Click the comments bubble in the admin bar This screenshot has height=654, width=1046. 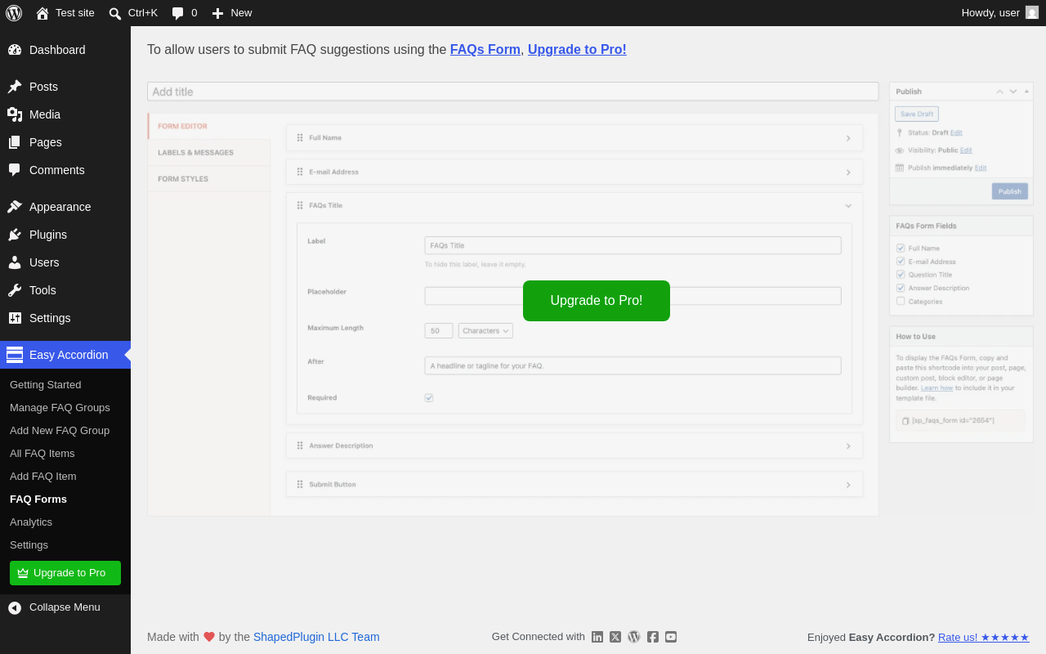click(x=178, y=13)
